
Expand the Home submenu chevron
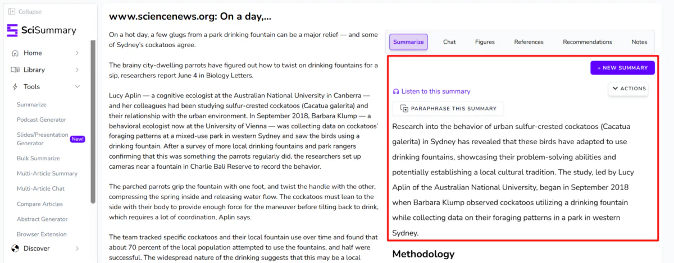click(x=77, y=53)
